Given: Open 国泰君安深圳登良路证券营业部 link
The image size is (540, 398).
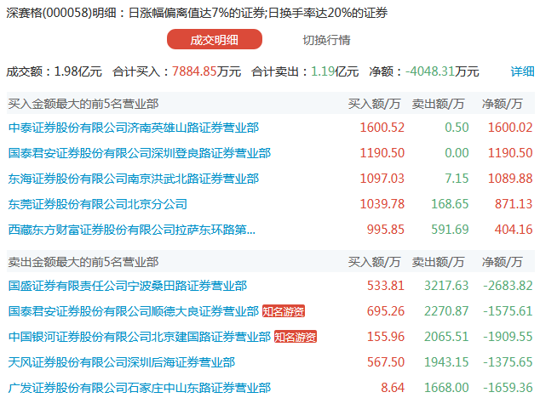Looking at the screenshot, I should click(140, 153).
